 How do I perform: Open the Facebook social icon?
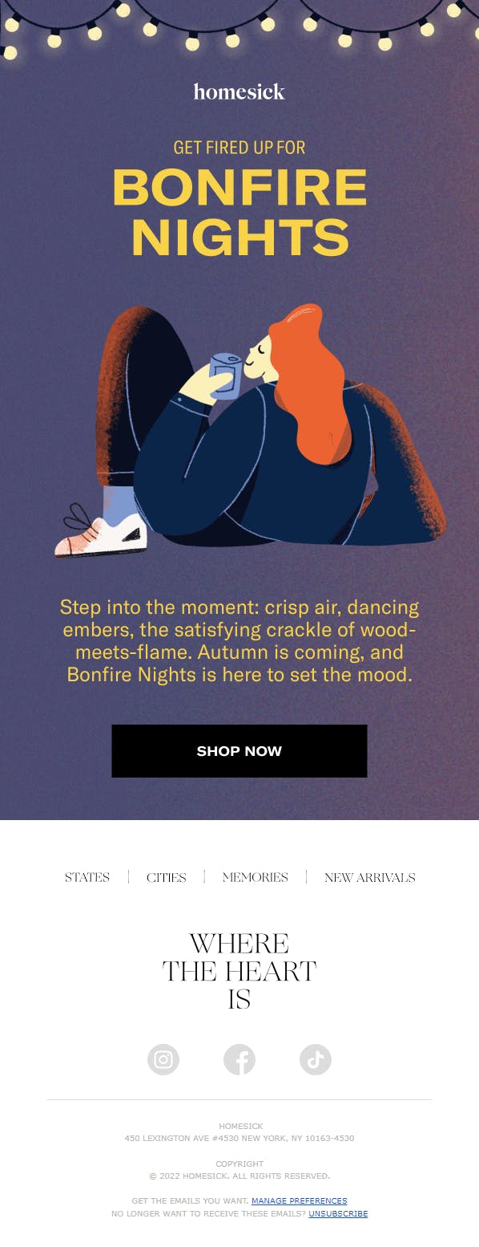point(239,1060)
